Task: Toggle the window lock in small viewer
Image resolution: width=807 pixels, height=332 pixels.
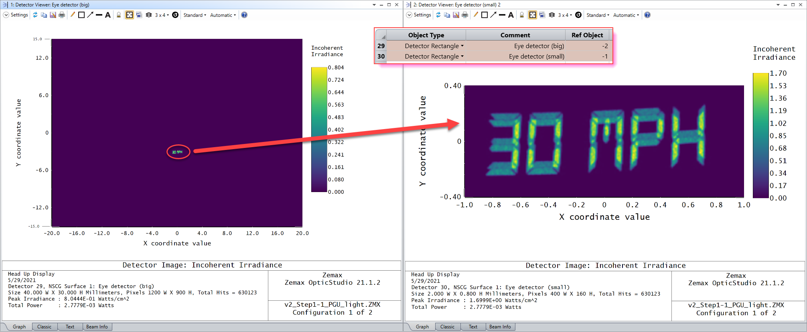Action: click(x=522, y=15)
